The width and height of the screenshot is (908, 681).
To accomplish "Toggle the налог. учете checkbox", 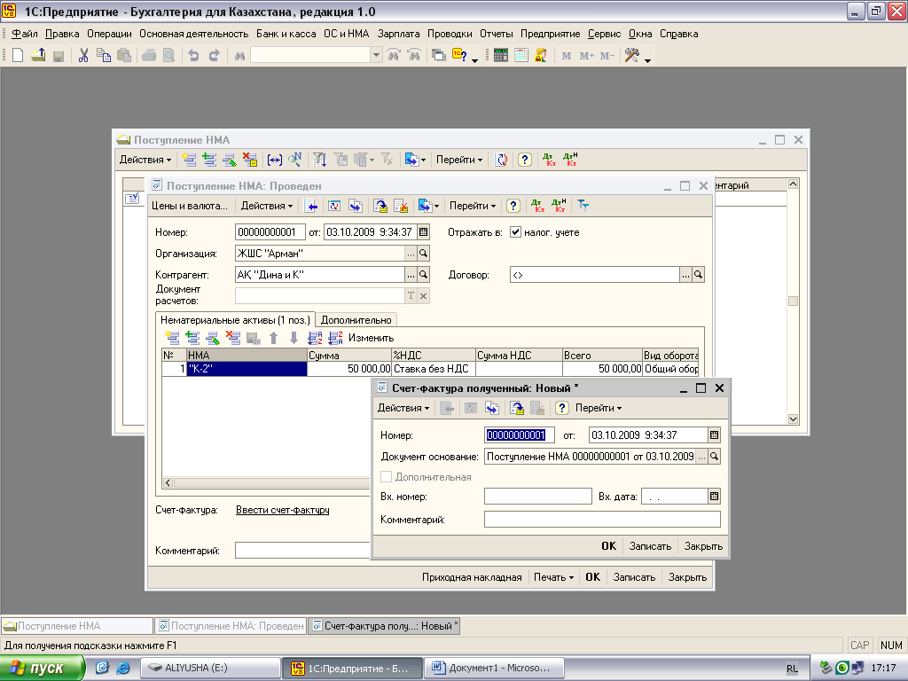I will [x=515, y=232].
